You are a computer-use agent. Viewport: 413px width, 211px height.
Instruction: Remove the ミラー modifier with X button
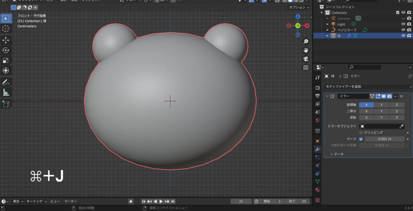click(x=401, y=96)
